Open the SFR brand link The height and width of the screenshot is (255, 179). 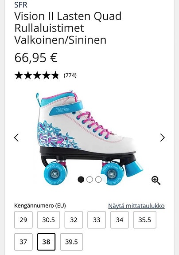21,5
